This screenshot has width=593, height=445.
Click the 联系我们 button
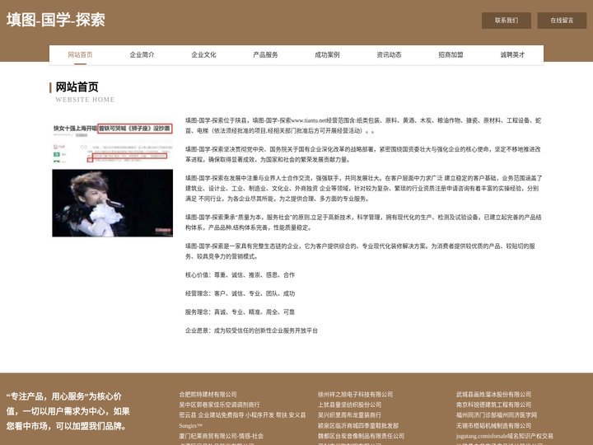click(507, 21)
